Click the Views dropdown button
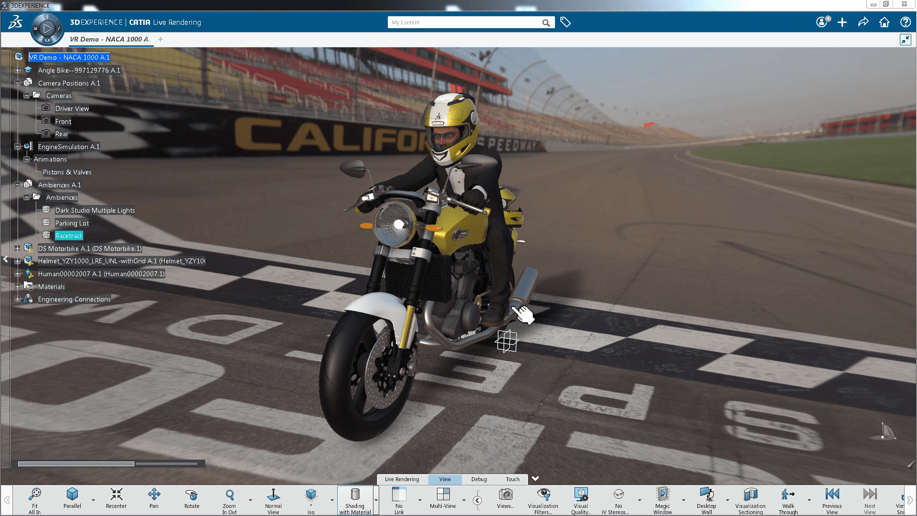Screen dimensions: 917x516 (x=504, y=500)
